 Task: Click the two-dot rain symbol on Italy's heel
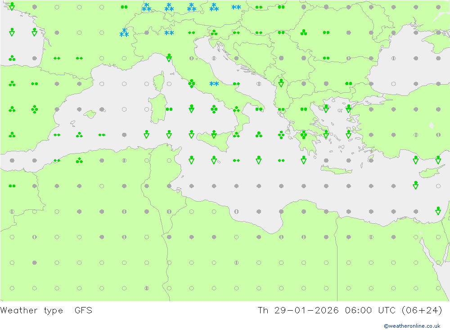coord(259,109)
